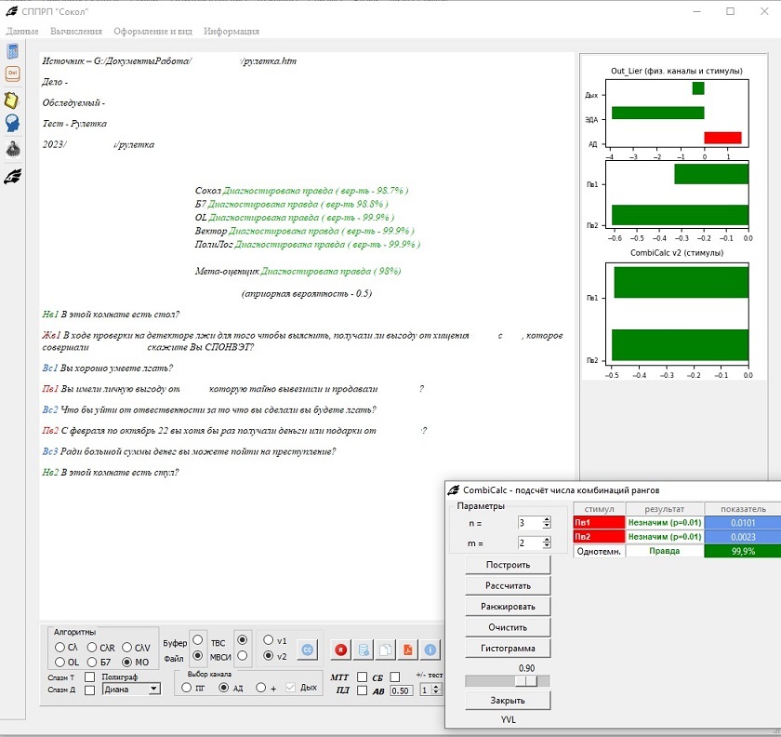Viewport: 781px width, 737px height.
Task: Click the stepper arrows of the m field
Action: tap(547, 543)
